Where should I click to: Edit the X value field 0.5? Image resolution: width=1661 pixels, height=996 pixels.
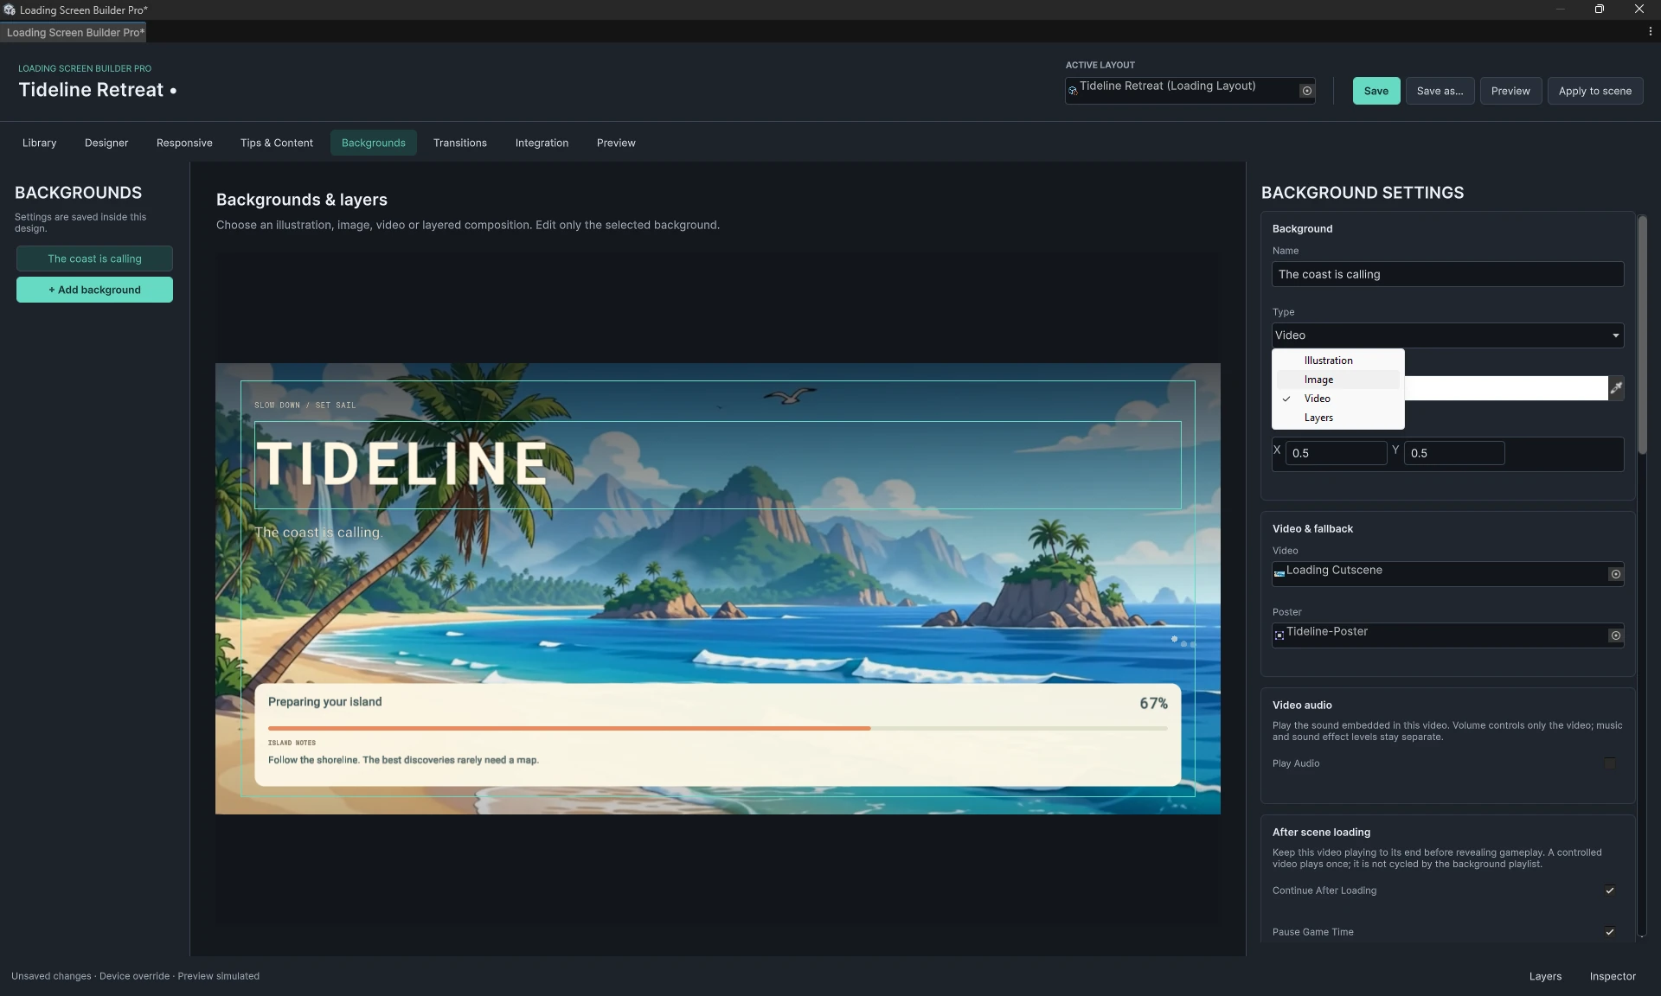tap(1336, 453)
